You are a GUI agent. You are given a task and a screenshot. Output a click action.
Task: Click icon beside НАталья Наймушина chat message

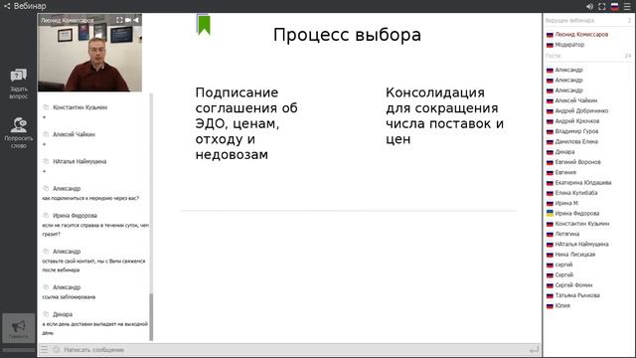pos(46,161)
